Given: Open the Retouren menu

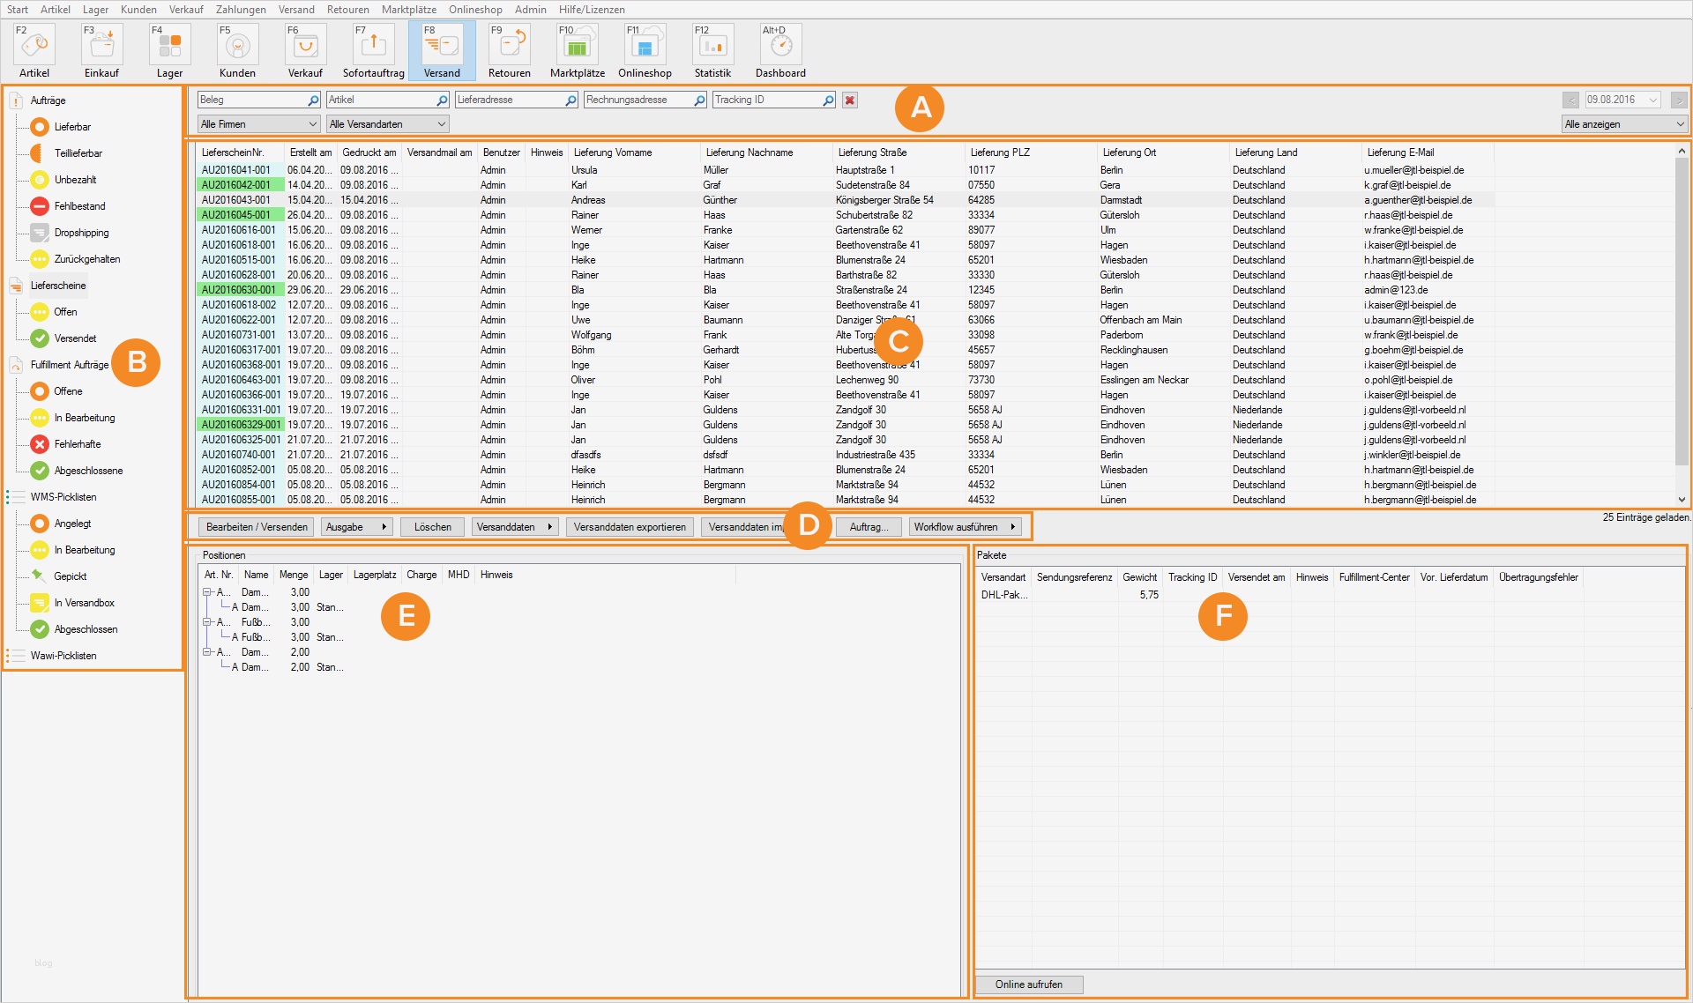Looking at the screenshot, I should point(347,10).
